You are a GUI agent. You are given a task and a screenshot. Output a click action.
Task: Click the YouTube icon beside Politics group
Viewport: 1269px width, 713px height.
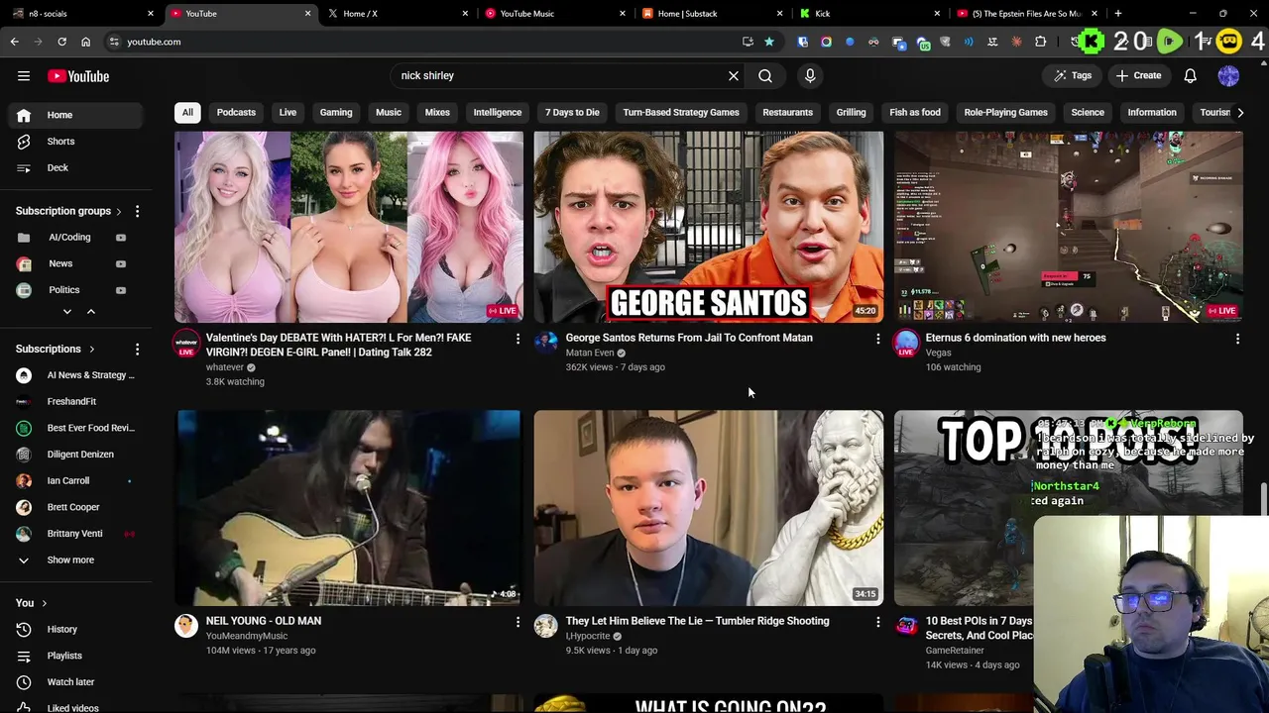click(x=121, y=290)
